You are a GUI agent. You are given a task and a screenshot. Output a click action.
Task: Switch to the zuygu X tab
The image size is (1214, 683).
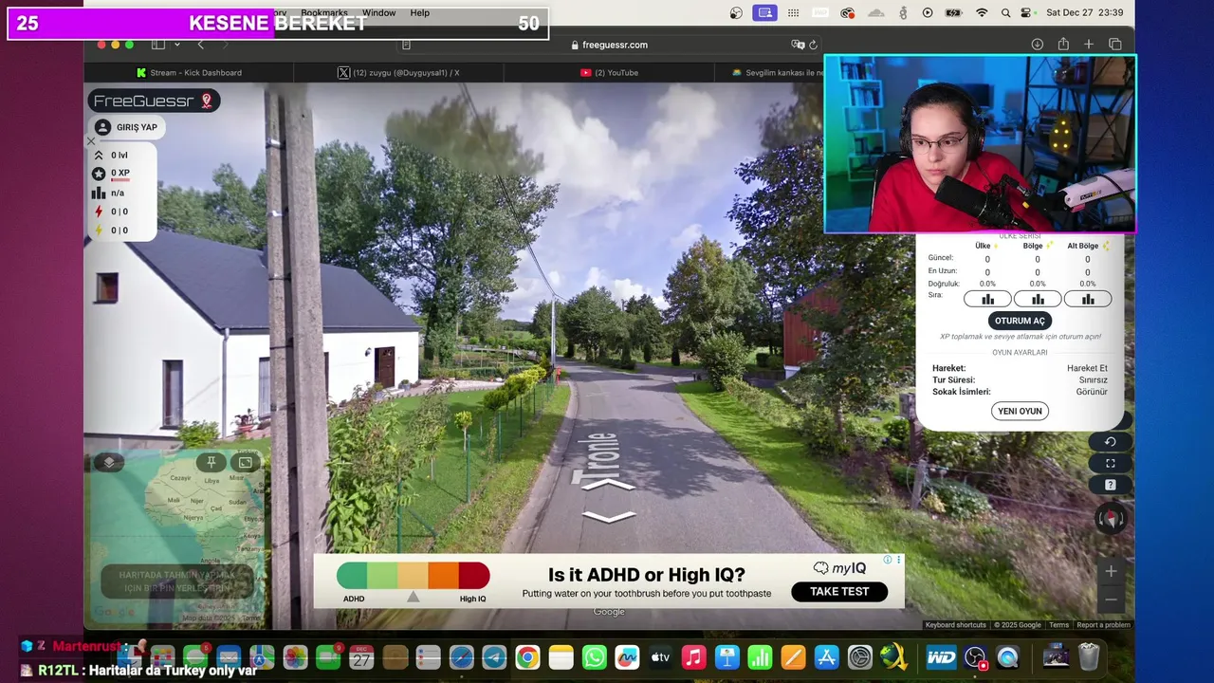398,72
